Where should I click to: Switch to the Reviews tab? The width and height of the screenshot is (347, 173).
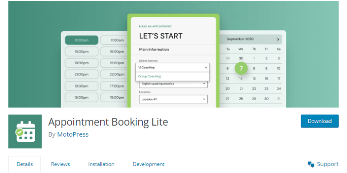tap(60, 164)
